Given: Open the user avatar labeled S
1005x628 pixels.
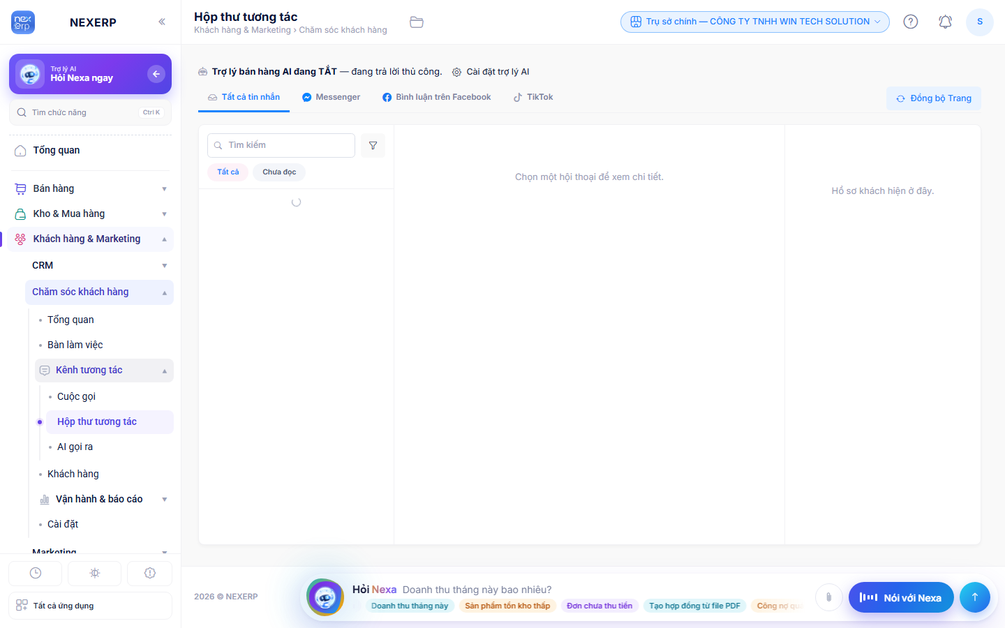Looking at the screenshot, I should [x=980, y=22].
